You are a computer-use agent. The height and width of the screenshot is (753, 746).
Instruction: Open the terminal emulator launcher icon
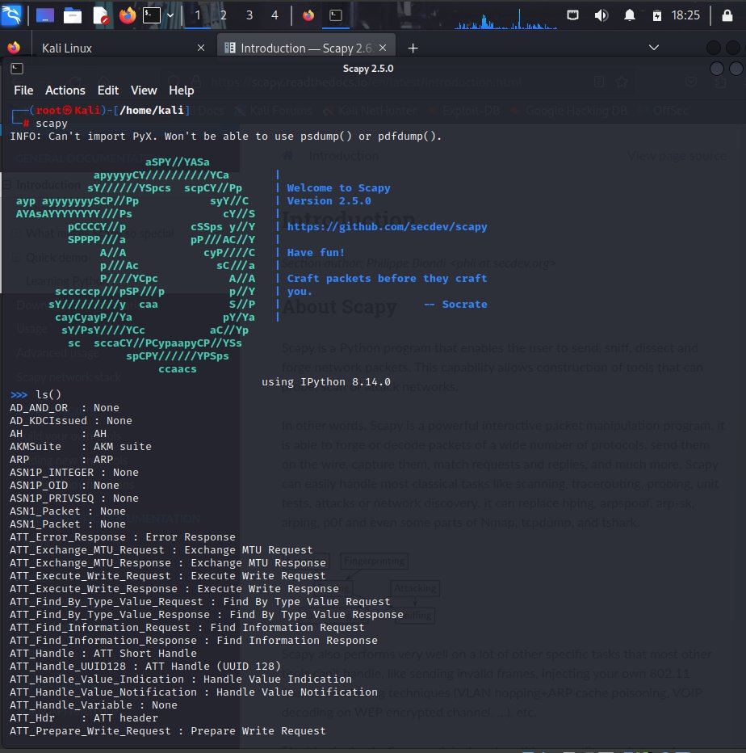pyautogui.click(x=152, y=15)
